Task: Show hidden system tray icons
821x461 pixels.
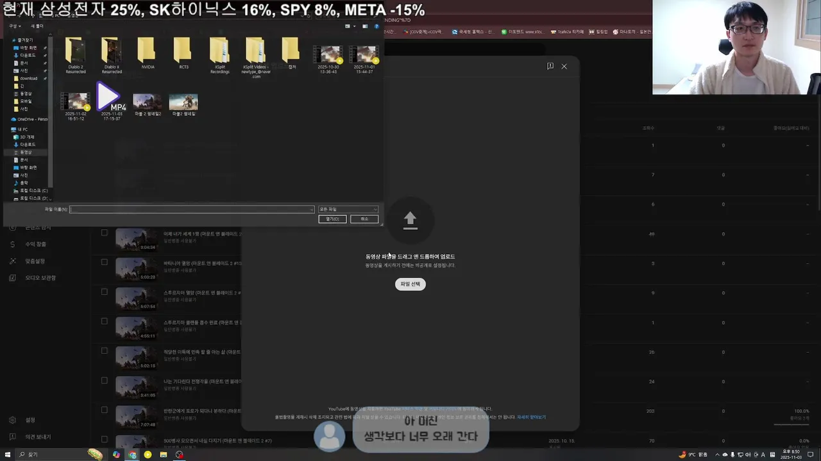Action: tap(718, 455)
